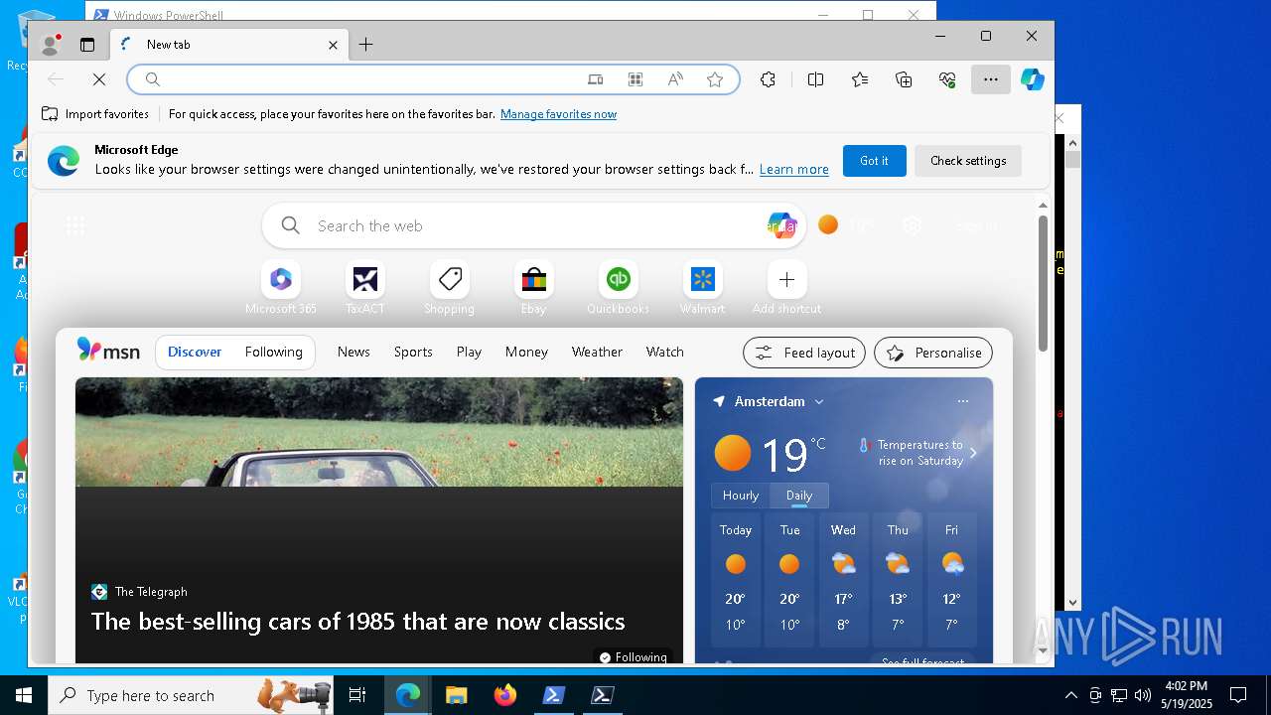The width and height of the screenshot is (1271, 715).
Task: Open volume control in system tray
Action: 1143,695
